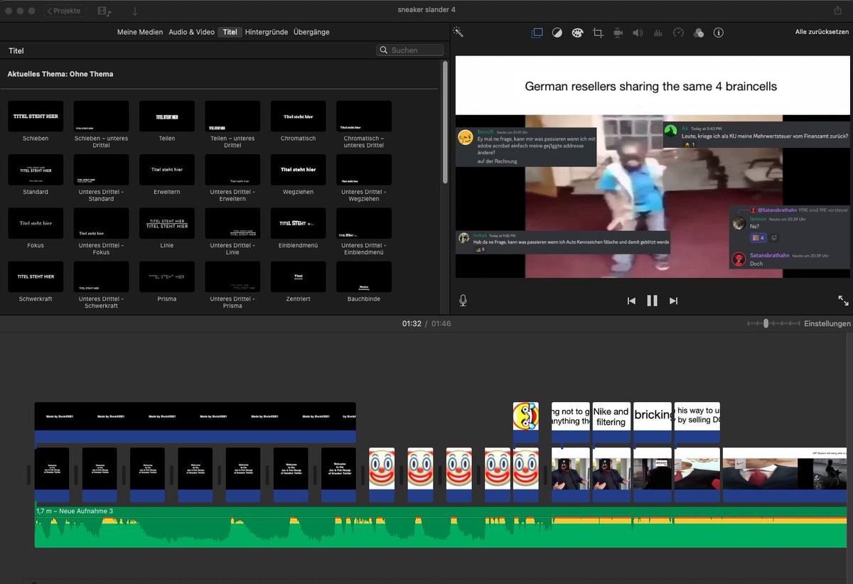Click the magic wand auto-enhance icon
This screenshot has width=853, height=584.
[458, 33]
